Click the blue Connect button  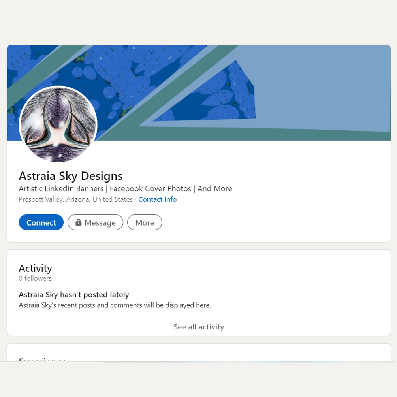(41, 222)
